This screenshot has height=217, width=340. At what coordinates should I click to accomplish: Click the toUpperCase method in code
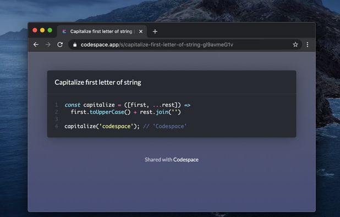pyautogui.click(x=107, y=112)
